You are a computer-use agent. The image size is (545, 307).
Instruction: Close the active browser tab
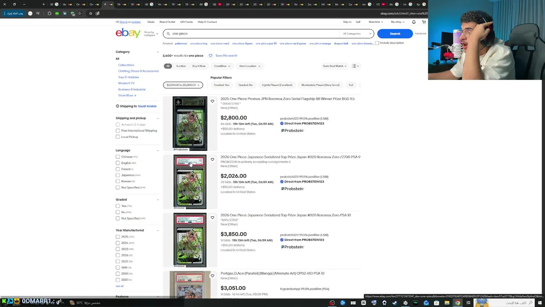tap(105, 4)
